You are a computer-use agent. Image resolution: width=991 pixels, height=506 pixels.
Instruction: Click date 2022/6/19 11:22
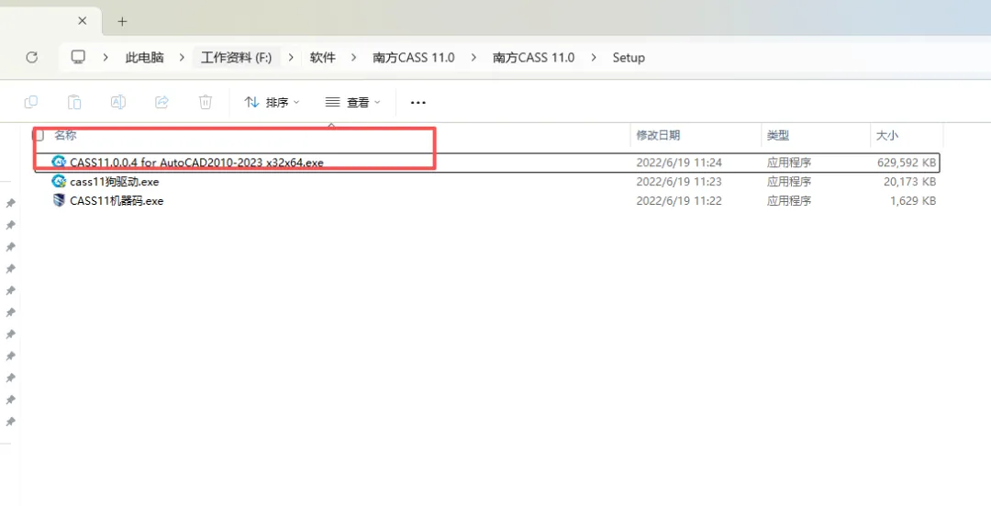pyautogui.click(x=679, y=200)
